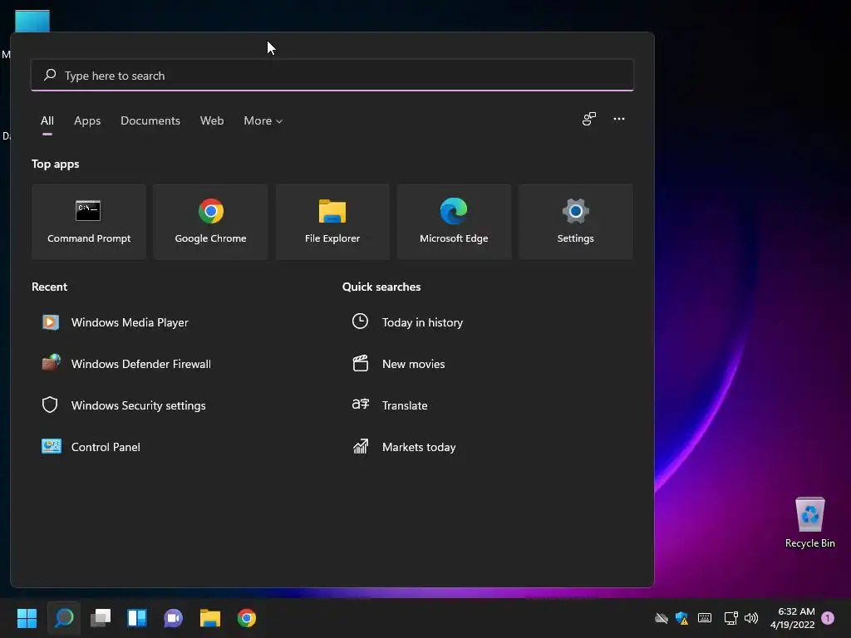Open the clock and date flyout
This screenshot has height=638, width=851.
click(792, 618)
